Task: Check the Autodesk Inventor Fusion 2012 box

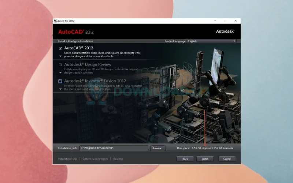Action: [60, 81]
